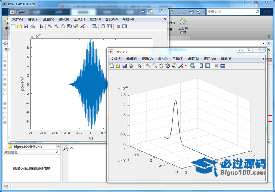Open 插入(I) menu in Figure 3

[162, 59]
